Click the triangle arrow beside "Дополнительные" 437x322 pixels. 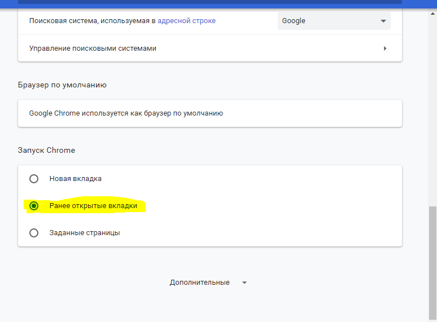coord(244,283)
